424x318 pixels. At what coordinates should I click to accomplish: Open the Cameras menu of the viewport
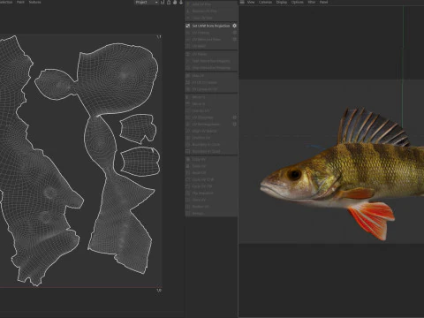point(265,2)
